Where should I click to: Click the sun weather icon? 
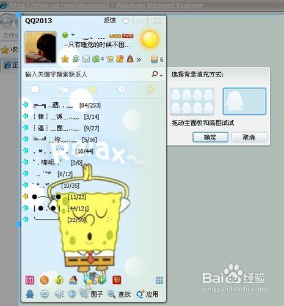click(150, 40)
